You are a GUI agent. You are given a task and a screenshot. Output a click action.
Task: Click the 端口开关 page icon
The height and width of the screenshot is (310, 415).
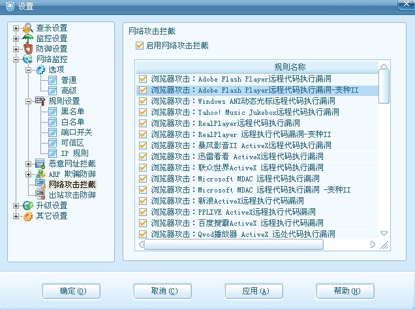tap(52, 132)
